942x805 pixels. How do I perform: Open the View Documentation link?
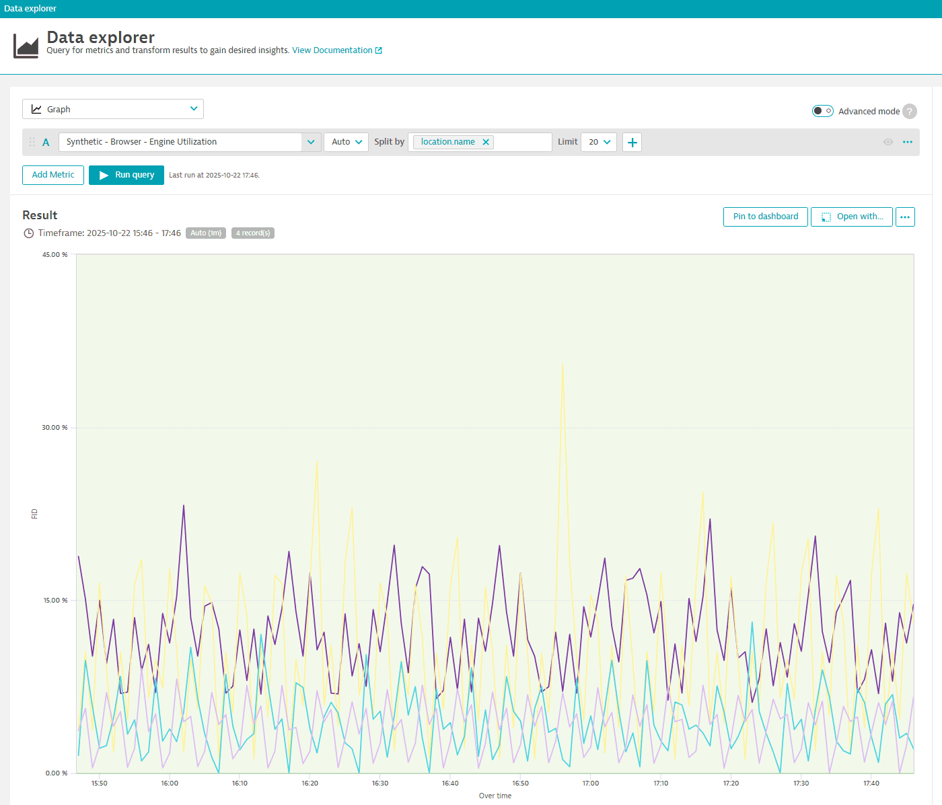(332, 50)
